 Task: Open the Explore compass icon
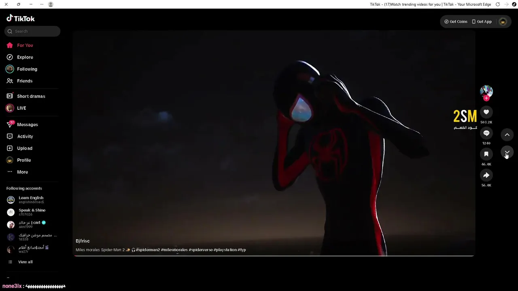pos(10,57)
